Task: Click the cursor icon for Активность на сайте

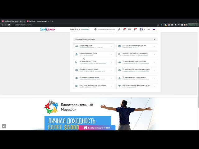Action: coord(76,62)
